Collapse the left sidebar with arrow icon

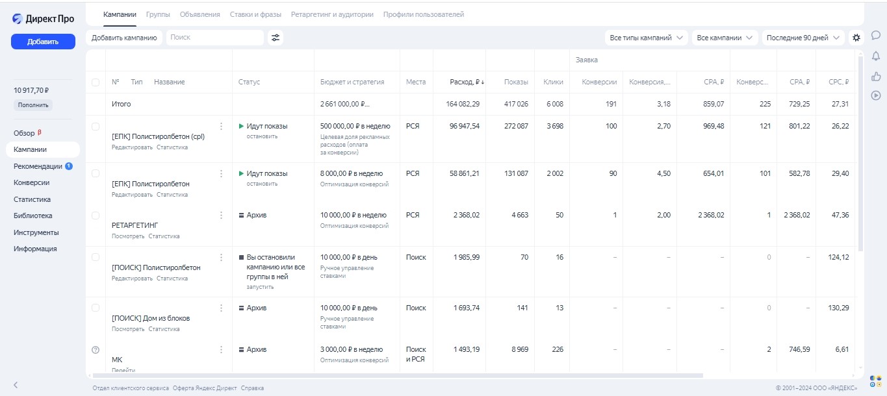pos(16,385)
